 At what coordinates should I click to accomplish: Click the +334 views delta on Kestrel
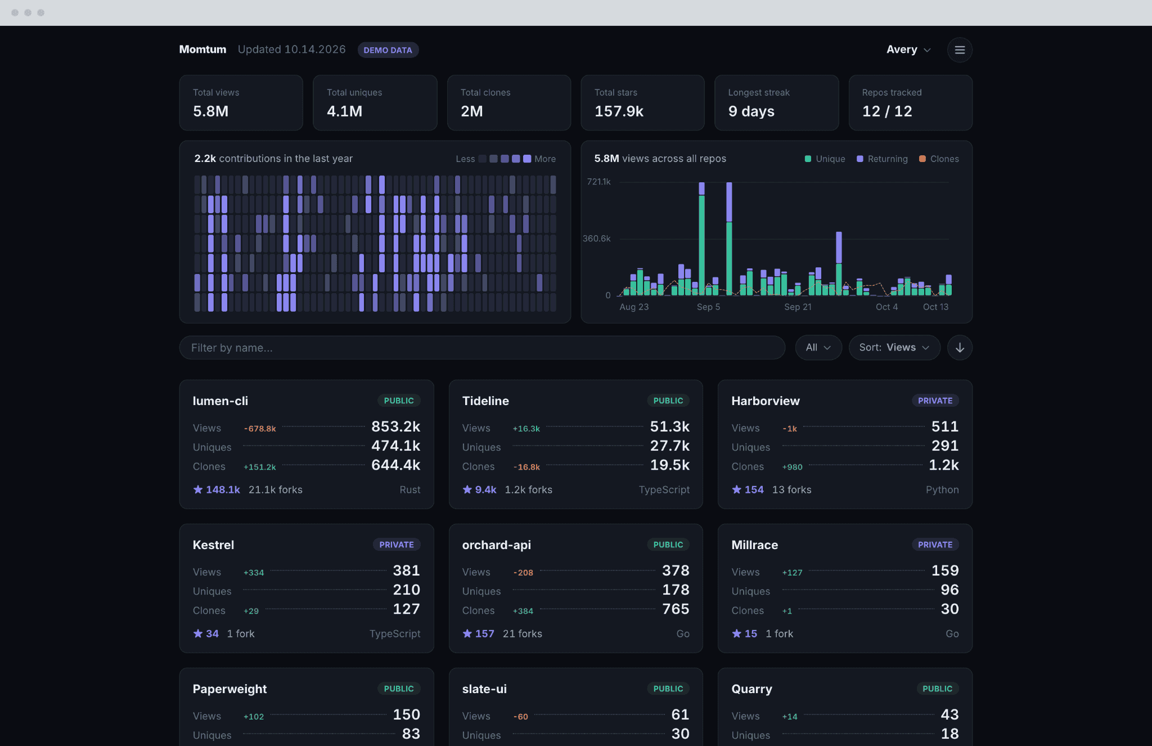(x=254, y=573)
